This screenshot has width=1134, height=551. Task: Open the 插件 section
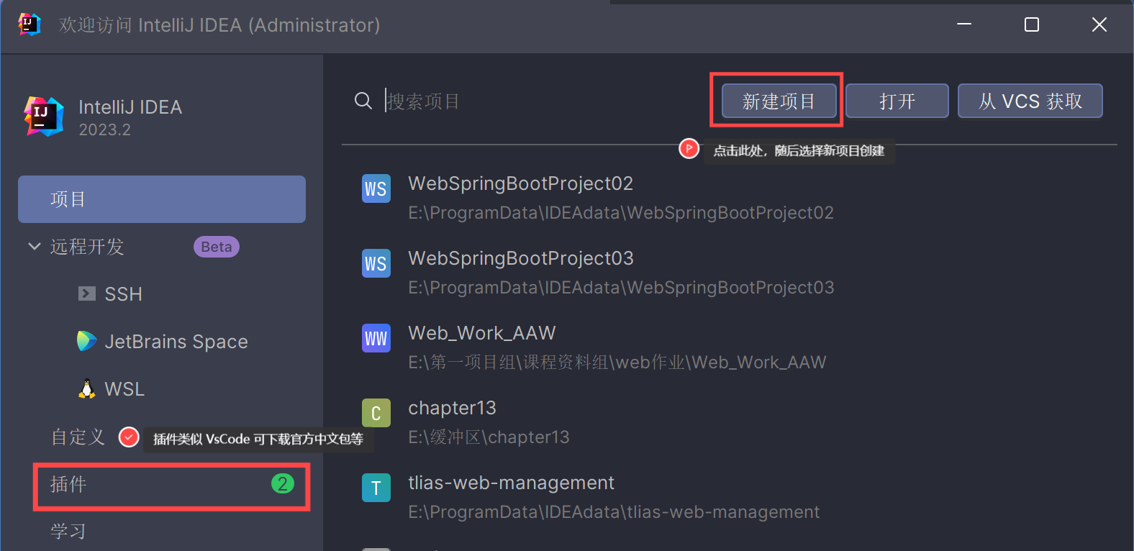[68, 485]
